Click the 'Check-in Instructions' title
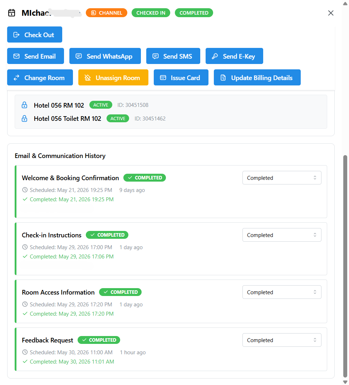The width and height of the screenshot is (349, 385). pyautogui.click(x=51, y=235)
